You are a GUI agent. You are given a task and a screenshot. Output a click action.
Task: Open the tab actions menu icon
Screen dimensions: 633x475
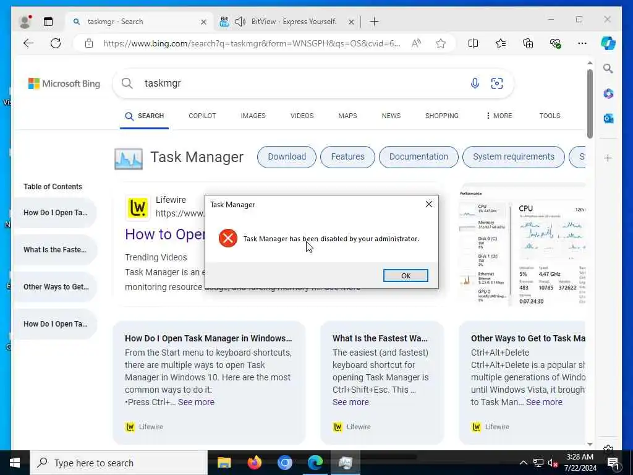tap(48, 22)
